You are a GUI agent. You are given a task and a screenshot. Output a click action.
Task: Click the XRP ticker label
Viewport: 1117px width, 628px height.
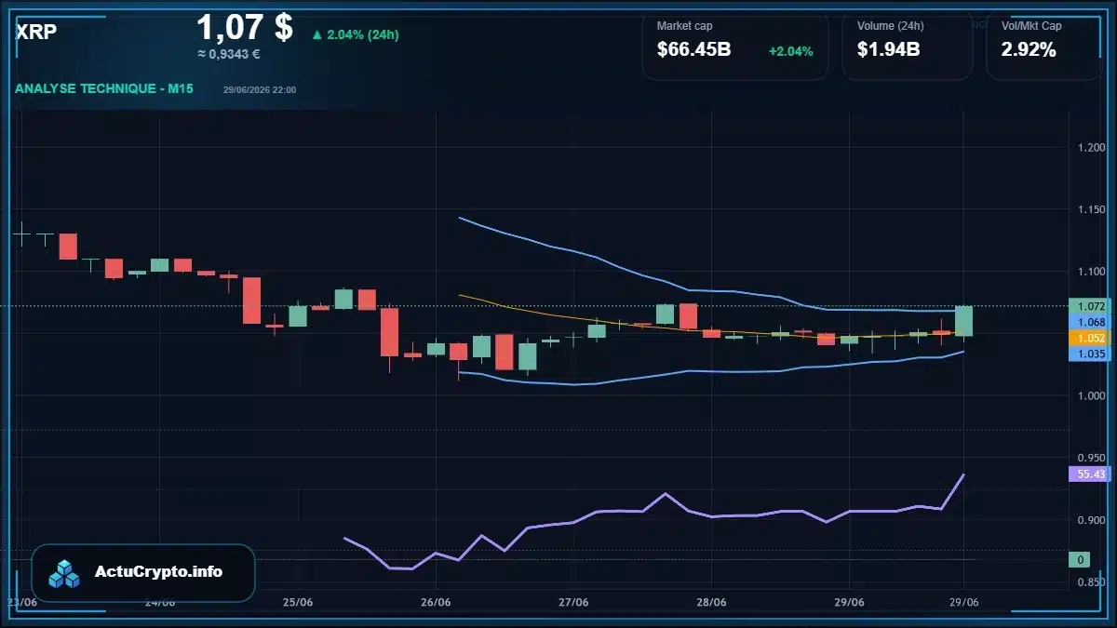tap(36, 31)
